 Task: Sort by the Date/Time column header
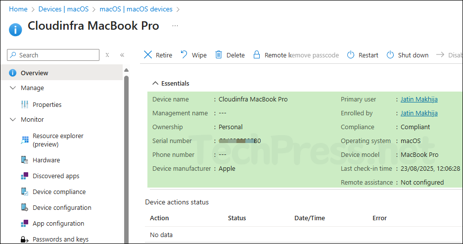coord(310,218)
